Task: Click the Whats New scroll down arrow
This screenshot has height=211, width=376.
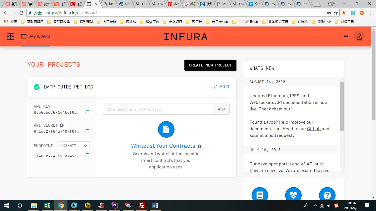Action: (342, 170)
